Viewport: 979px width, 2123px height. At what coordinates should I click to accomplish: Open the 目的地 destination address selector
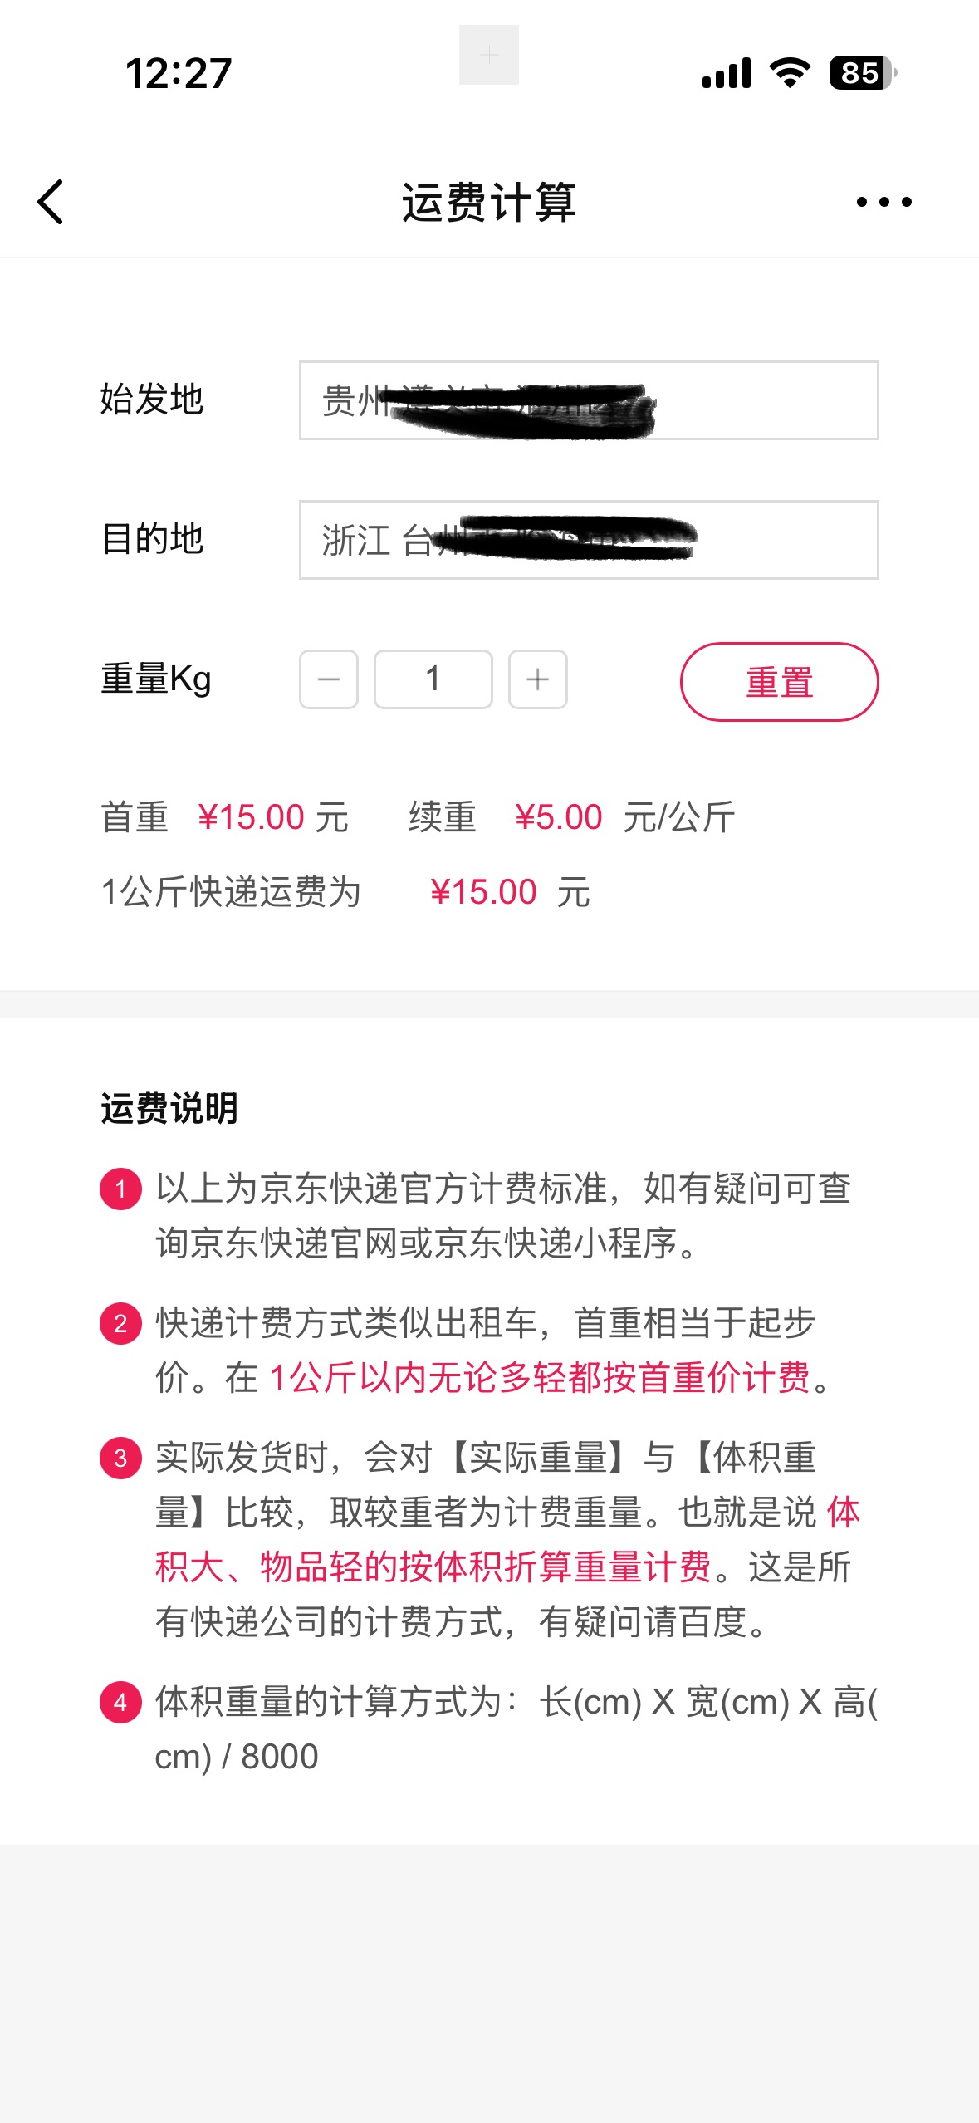point(588,540)
